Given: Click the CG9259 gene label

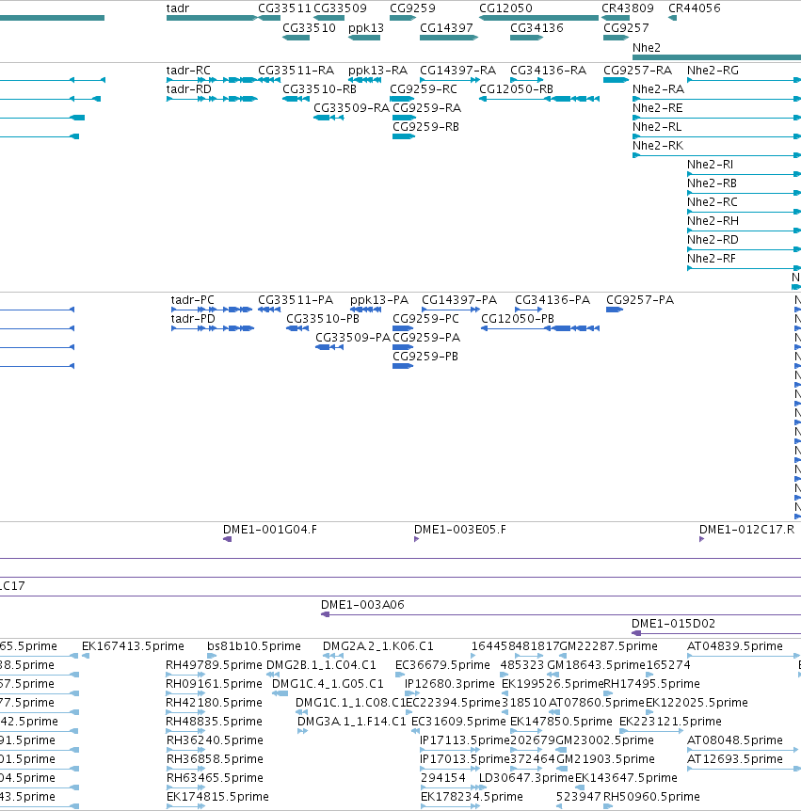Looking at the screenshot, I should pos(412,8).
